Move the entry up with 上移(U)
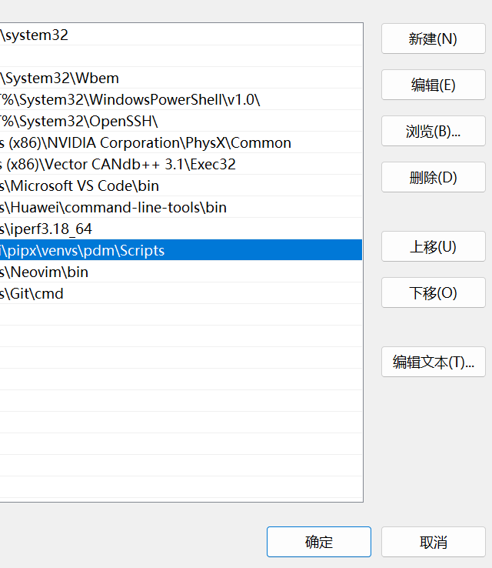492x568 pixels. pos(433,247)
